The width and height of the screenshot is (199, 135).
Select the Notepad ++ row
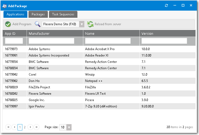pos(94,81)
